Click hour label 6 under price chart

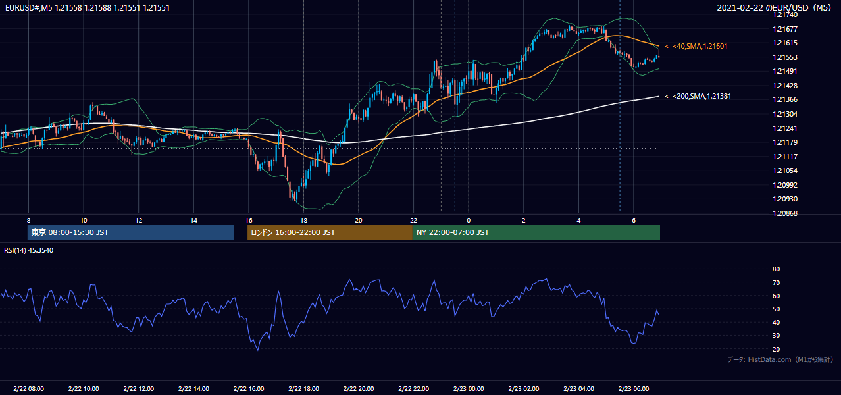pos(634,220)
